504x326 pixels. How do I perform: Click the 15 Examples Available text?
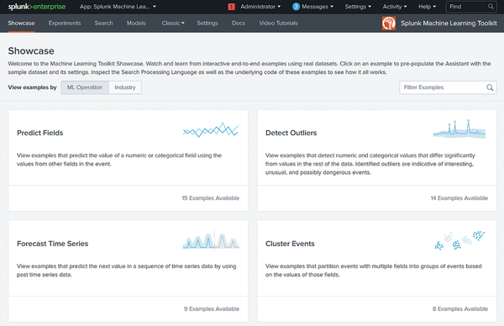click(211, 198)
